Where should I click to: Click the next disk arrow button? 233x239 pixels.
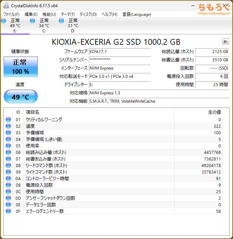tap(225, 41)
